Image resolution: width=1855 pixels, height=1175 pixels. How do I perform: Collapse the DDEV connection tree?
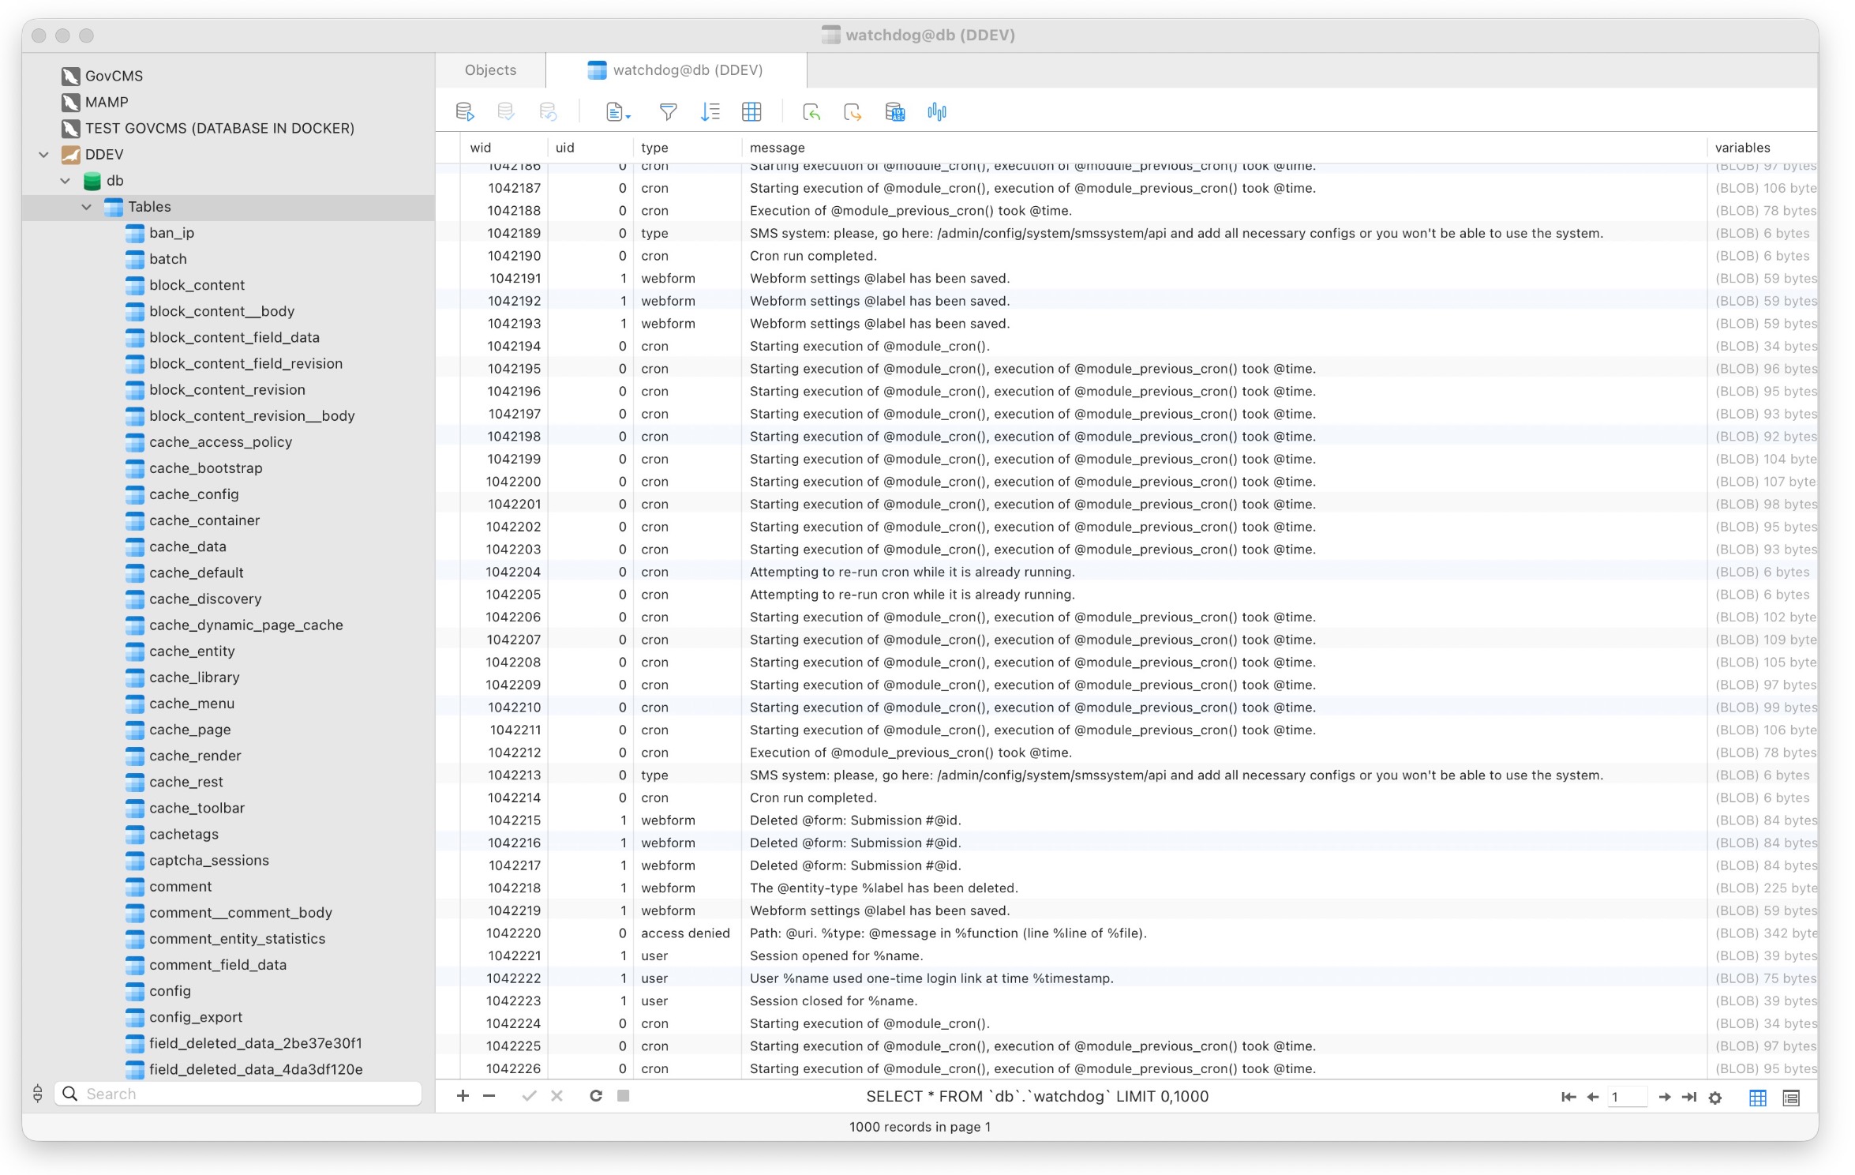click(x=43, y=155)
